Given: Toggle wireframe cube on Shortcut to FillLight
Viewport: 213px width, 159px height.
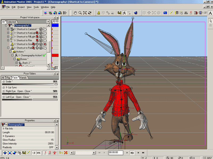Looking at the screenshot, I should (41, 37).
